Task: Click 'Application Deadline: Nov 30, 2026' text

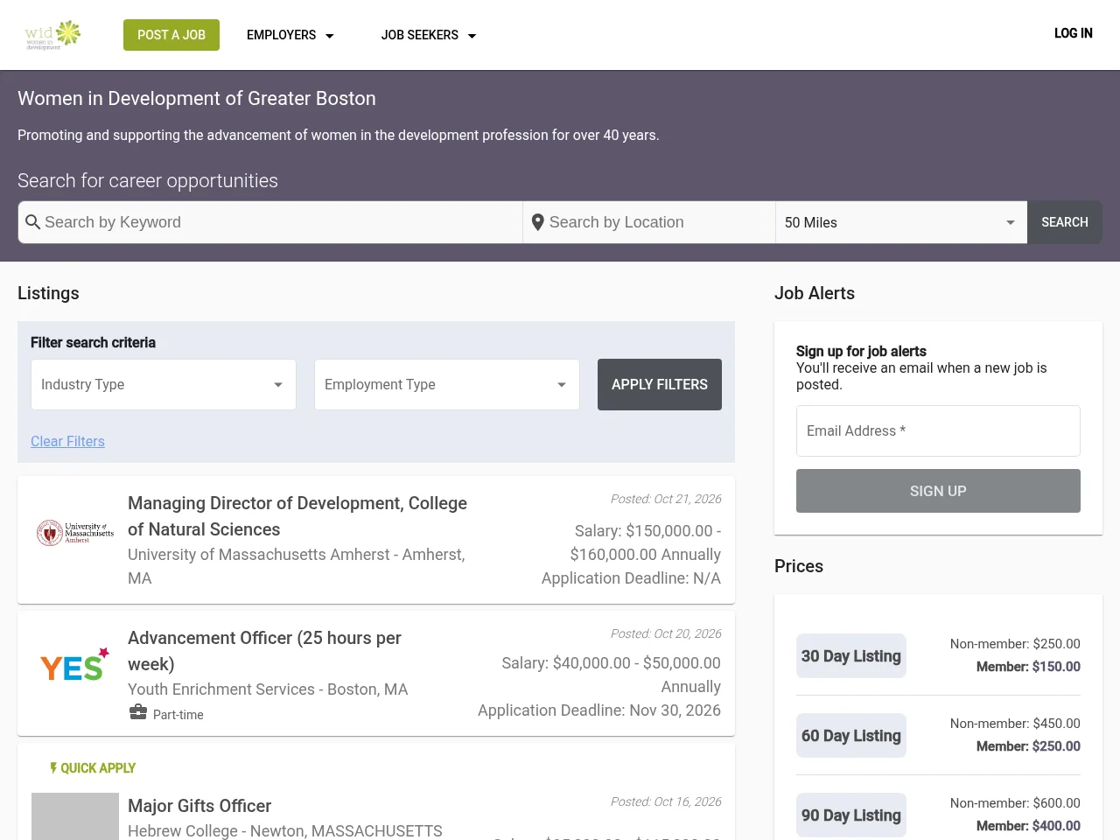Action: pyautogui.click(x=599, y=710)
